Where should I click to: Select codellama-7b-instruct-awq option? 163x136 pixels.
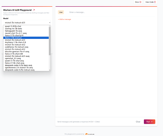click(x=26, y=47)
